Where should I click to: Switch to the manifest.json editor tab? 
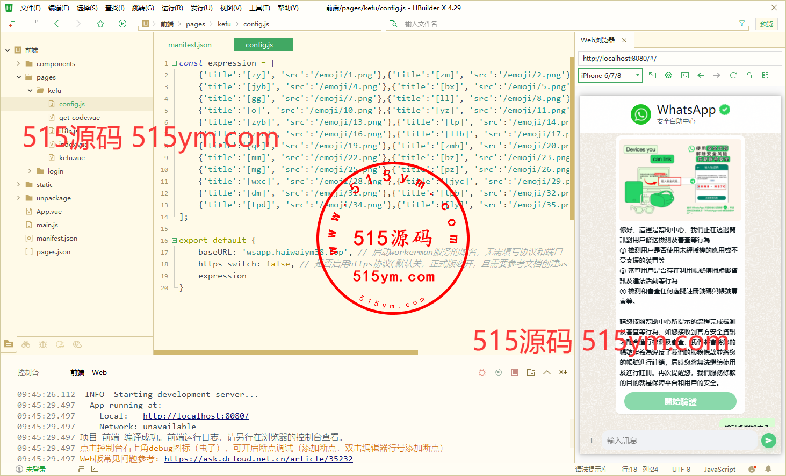click(190, 45)
